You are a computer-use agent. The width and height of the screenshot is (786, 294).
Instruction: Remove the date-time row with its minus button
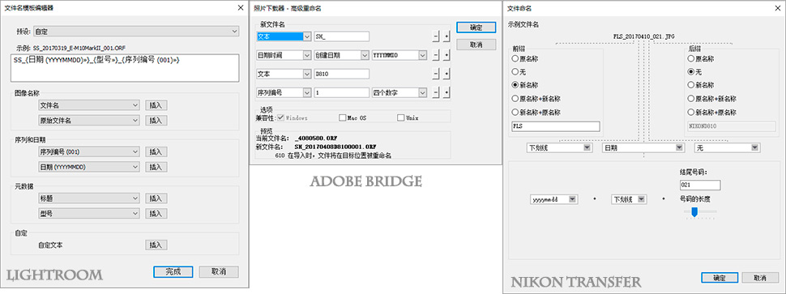(435, 55)
